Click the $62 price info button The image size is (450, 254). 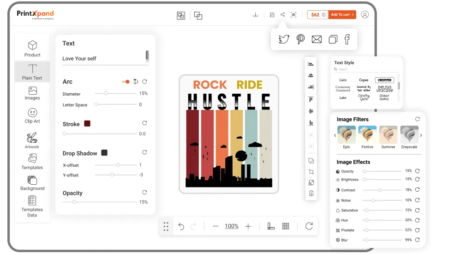pyautogui.click(x=318, y=15)
